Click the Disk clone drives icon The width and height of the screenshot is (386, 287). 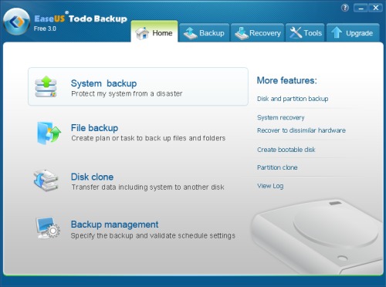(46, 181)
